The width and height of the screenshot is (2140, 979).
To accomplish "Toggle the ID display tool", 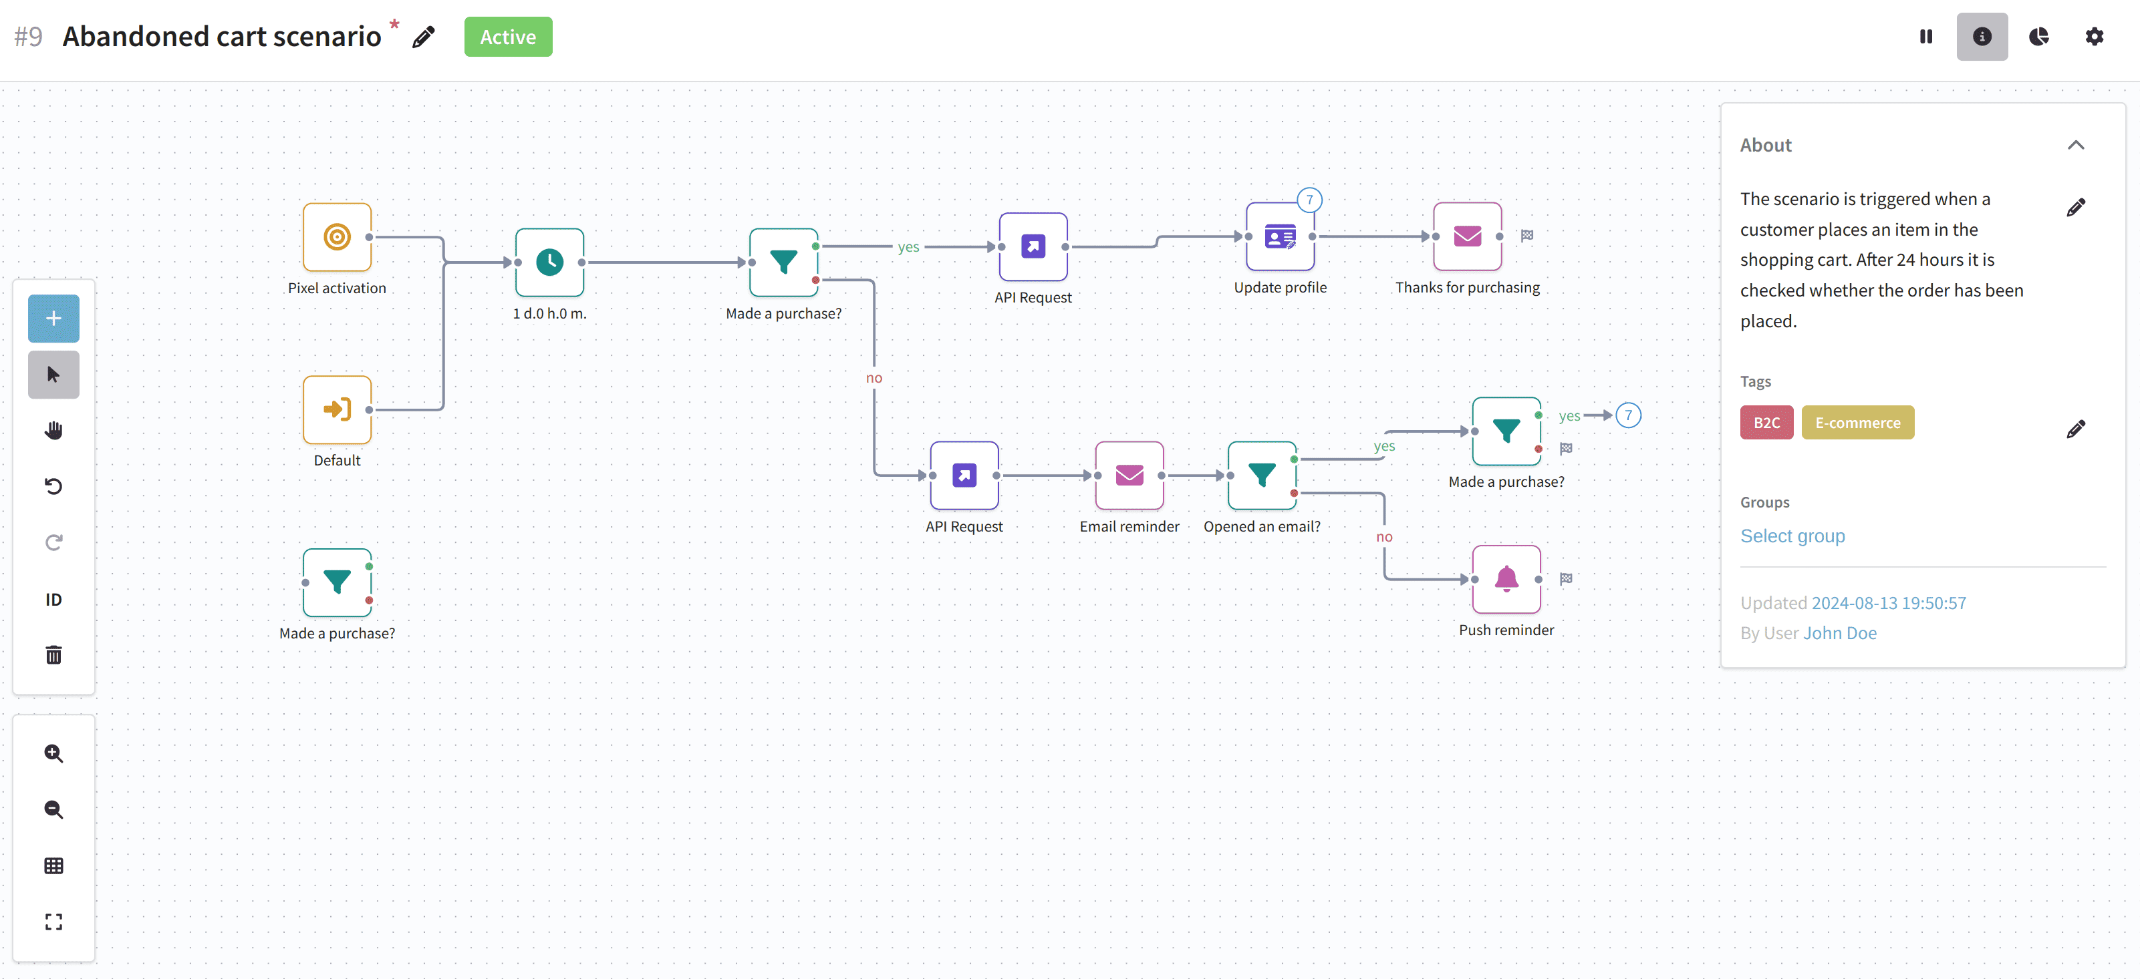I will [53, 599].
